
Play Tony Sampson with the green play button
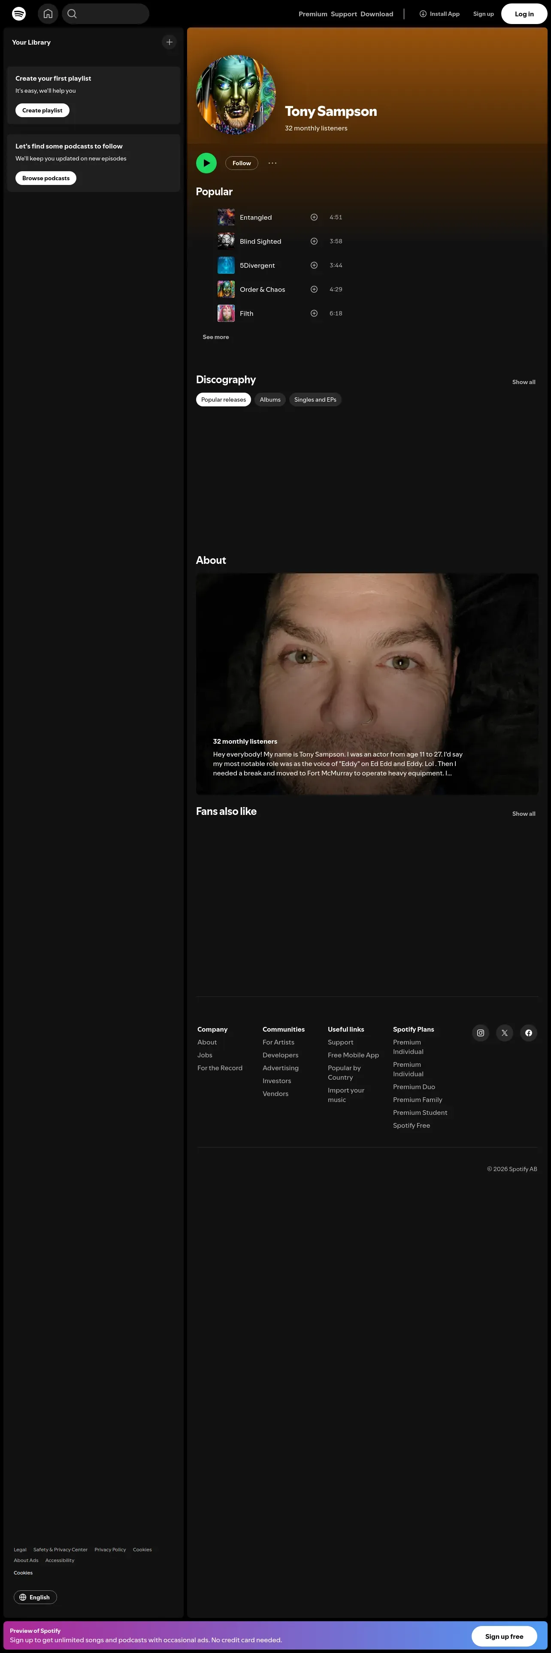206,163
